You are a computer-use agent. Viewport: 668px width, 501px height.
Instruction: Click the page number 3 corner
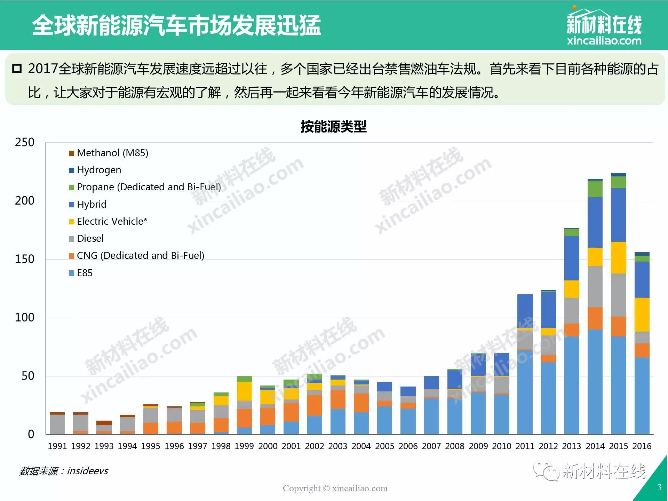click(659, 487)
